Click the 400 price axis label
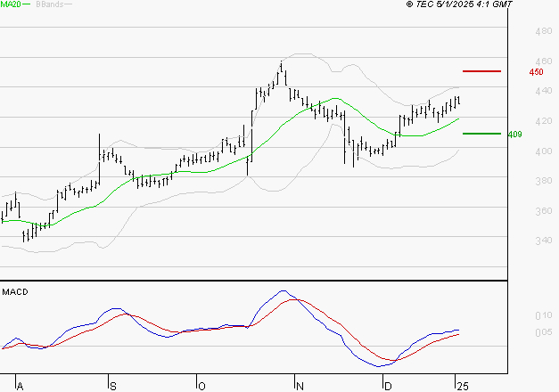 coord(543,151)
